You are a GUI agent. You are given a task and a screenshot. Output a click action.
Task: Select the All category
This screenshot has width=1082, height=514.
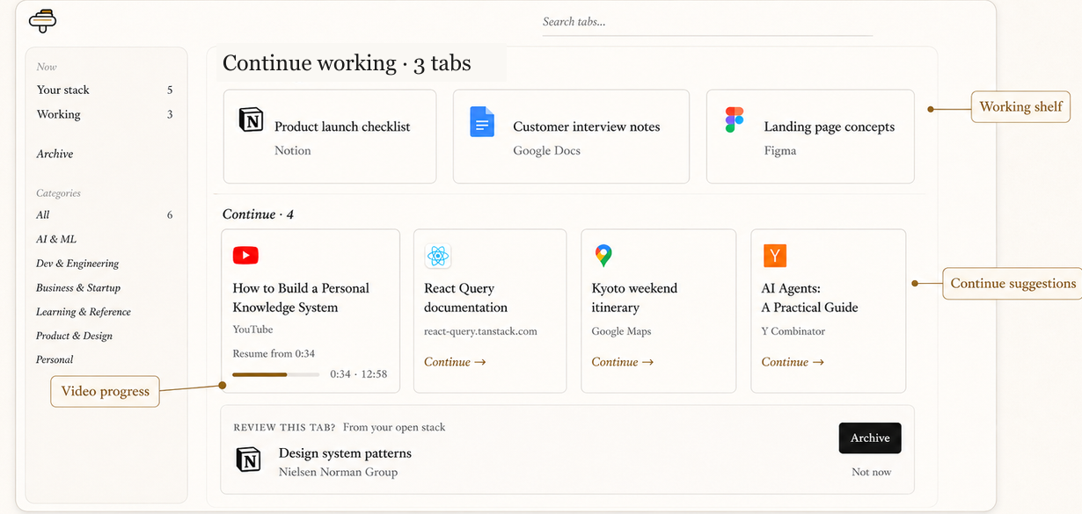(x=105, y=214)
